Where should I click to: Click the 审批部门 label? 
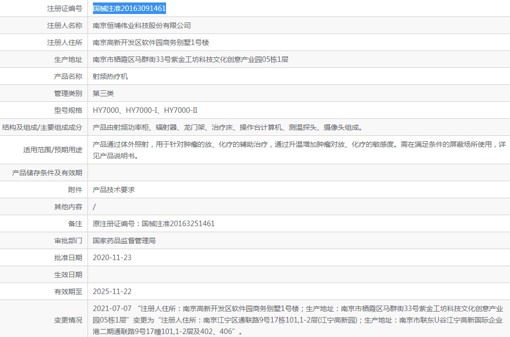[68, 241]
